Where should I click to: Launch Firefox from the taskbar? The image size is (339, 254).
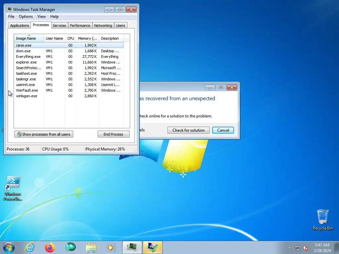(x=50, y=247)
